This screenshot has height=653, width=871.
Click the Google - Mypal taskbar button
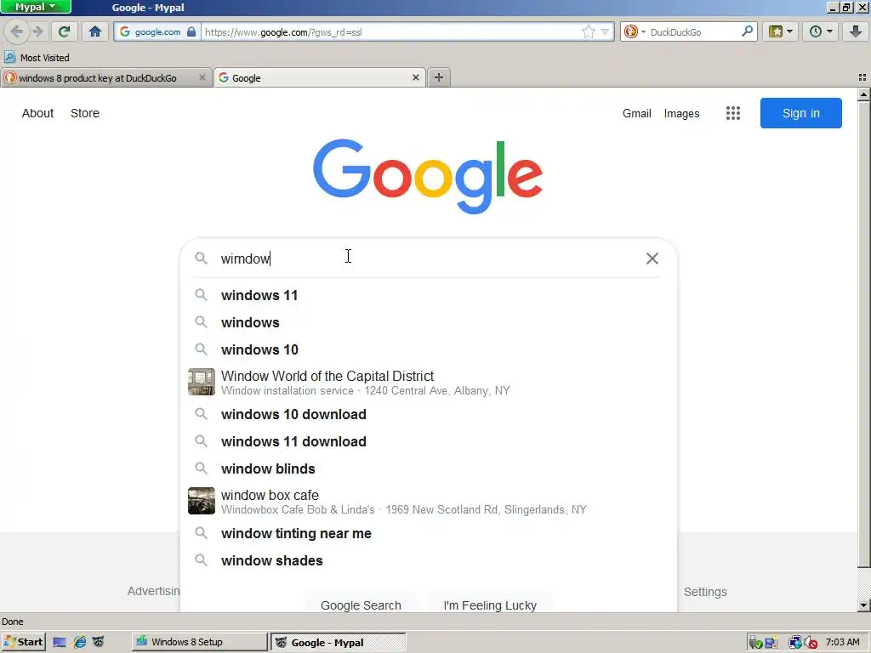[338, 643]
